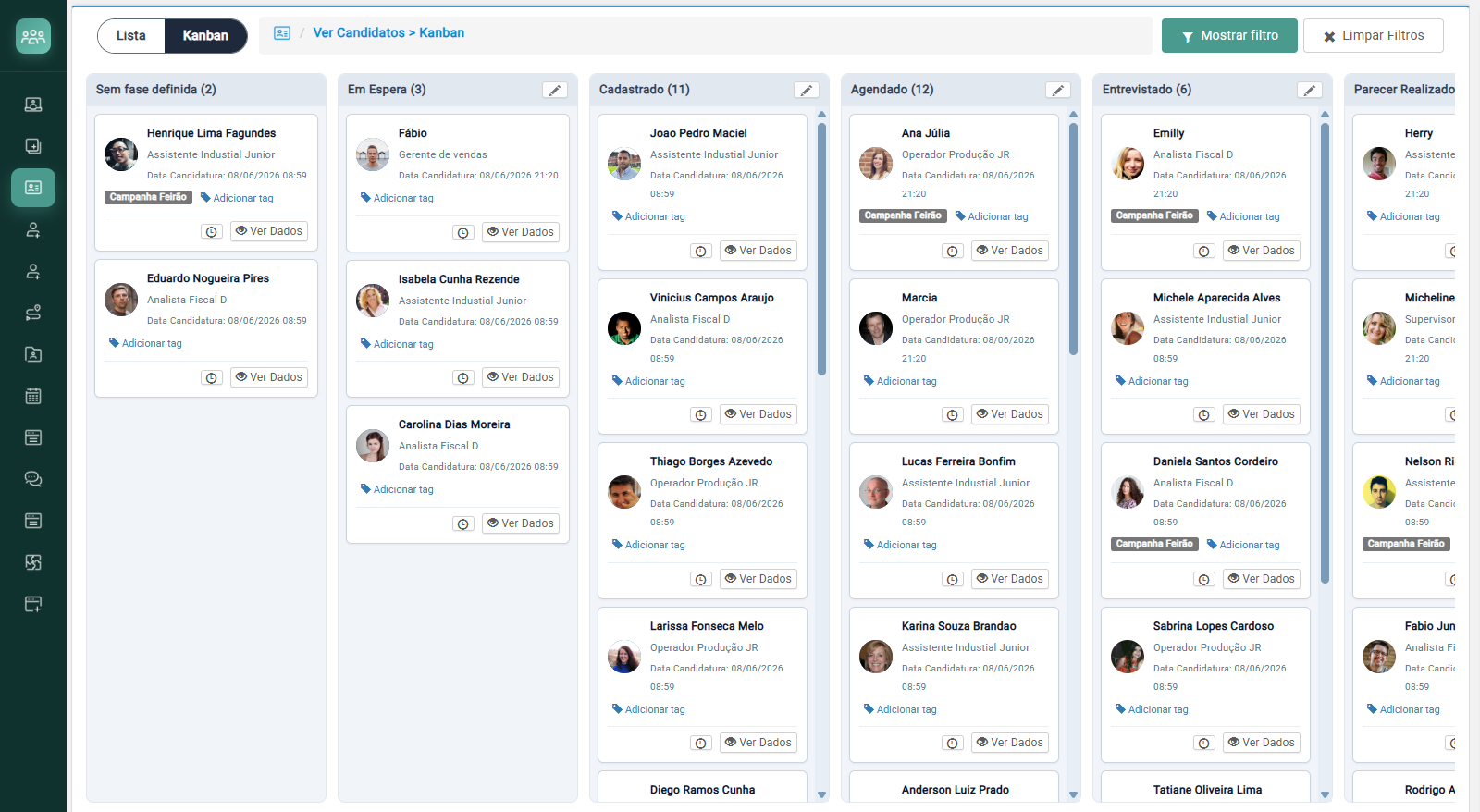Open Ver Candidatos > Kanban breadcrumb link
This screenshot has height=812, width=1480.
point(388,32)
